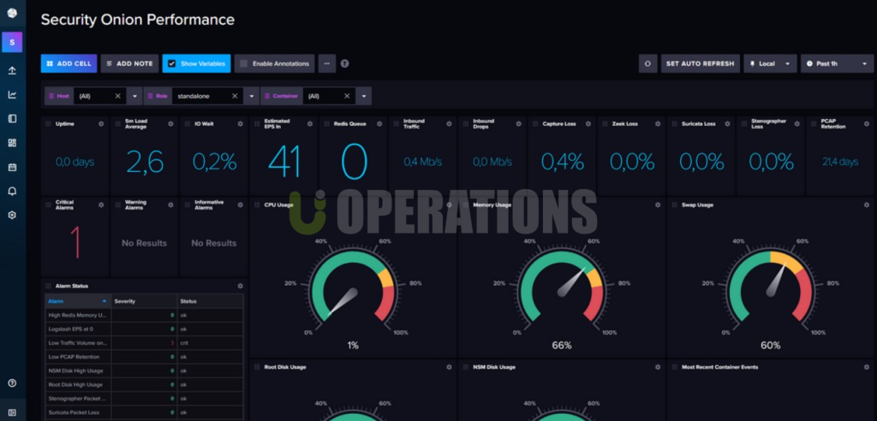Open the Alarm Status cell gear
877x421 pixels.
pyautogui.click(x=240, y=287)
